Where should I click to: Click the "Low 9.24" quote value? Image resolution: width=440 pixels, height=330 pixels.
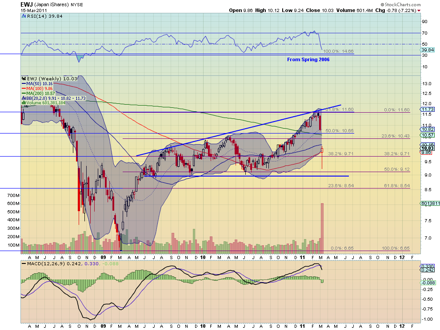coord(292,10)
